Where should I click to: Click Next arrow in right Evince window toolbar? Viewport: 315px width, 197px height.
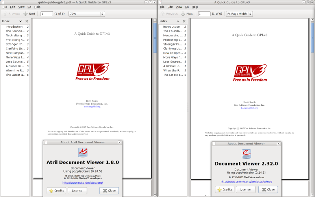click(183, 14)
